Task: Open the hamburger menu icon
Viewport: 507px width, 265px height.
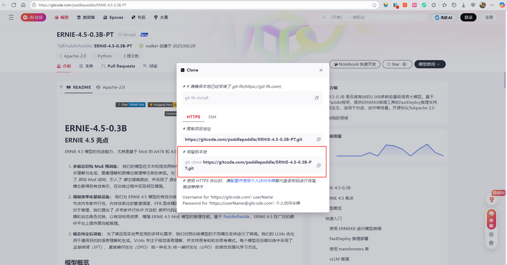Action: click(x=11, y=17)
